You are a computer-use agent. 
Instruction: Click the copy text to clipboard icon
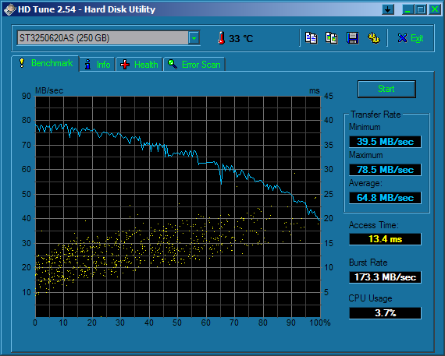click(x=311, y=38)
